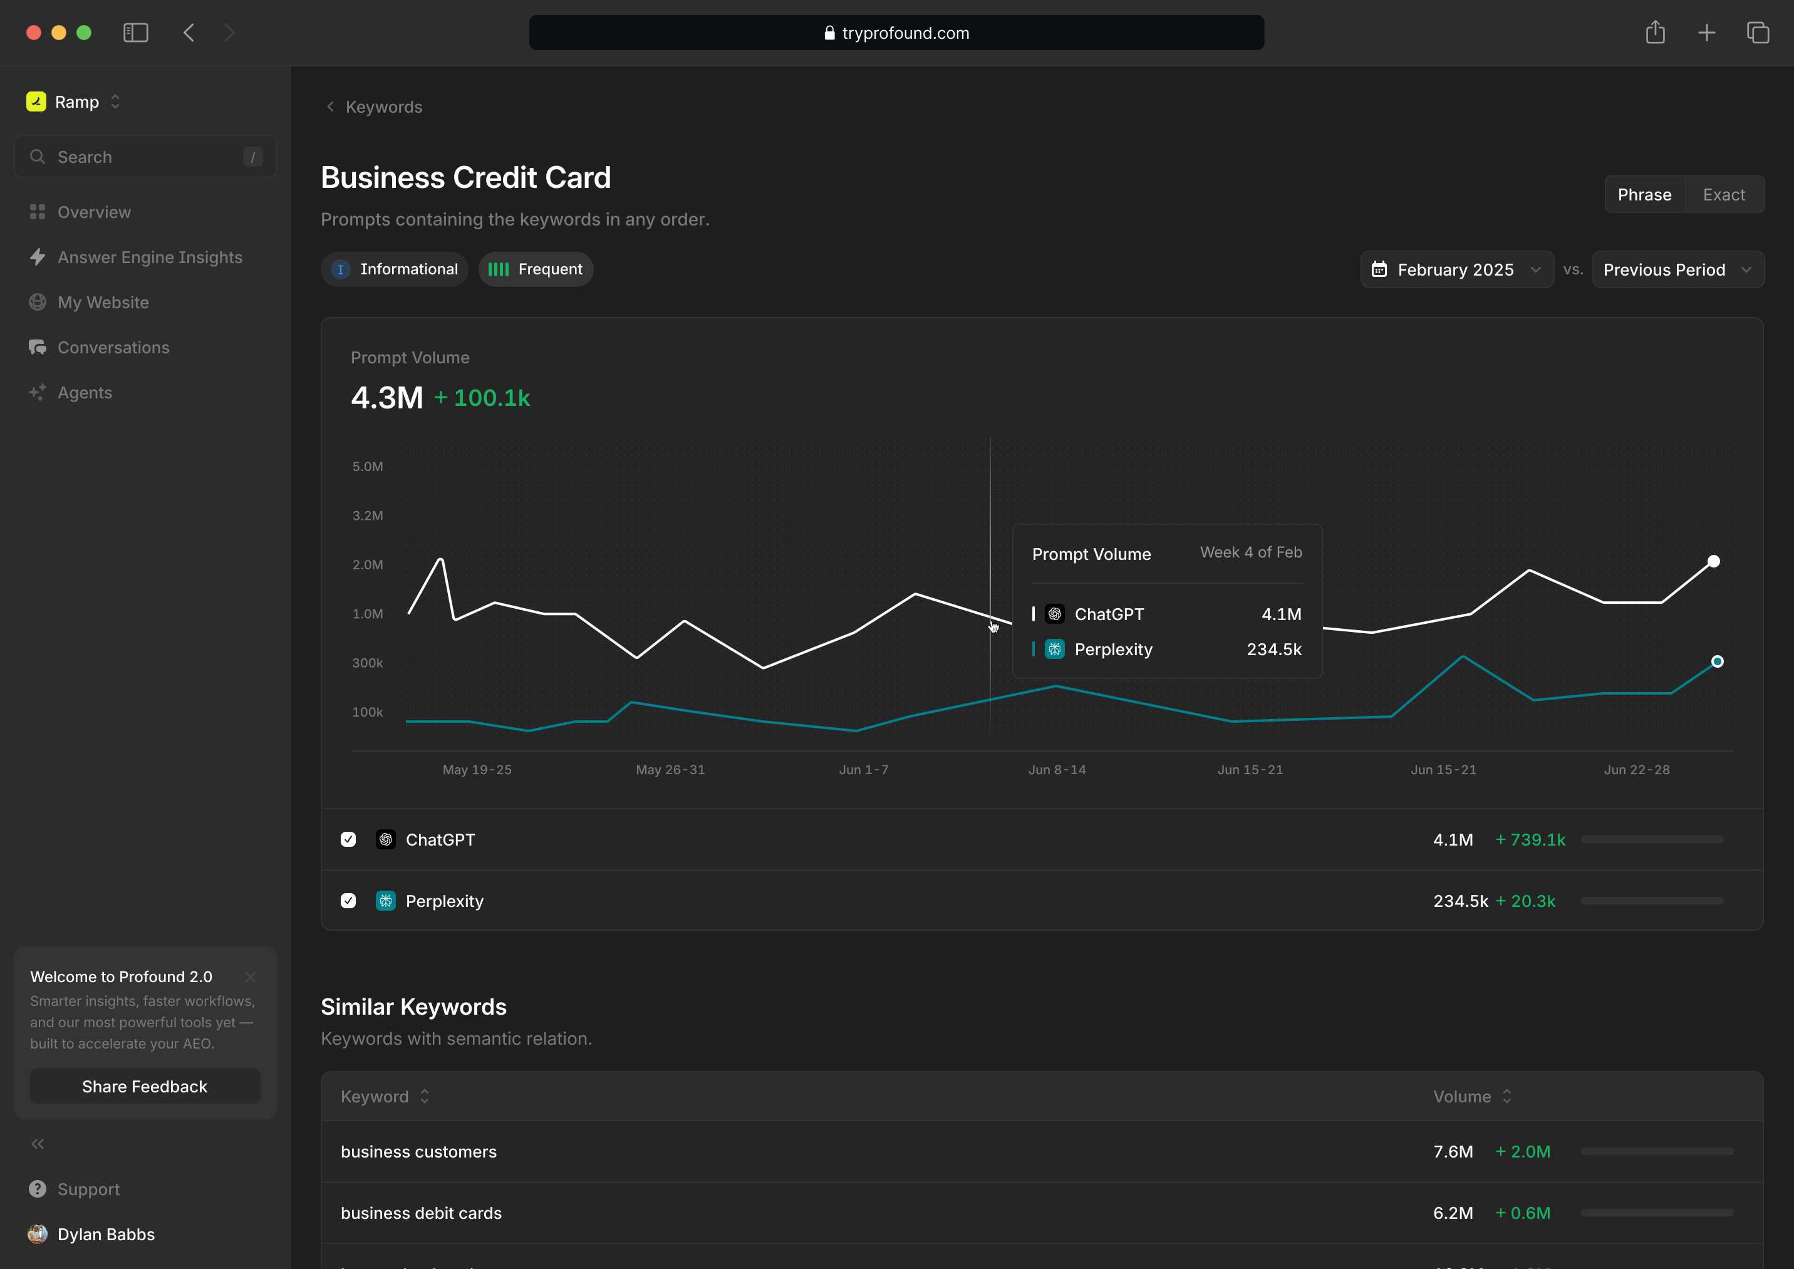Click the tryprofound.com address bar
The height and width of the screenshot is (1269, 1794).
point(896,33)
